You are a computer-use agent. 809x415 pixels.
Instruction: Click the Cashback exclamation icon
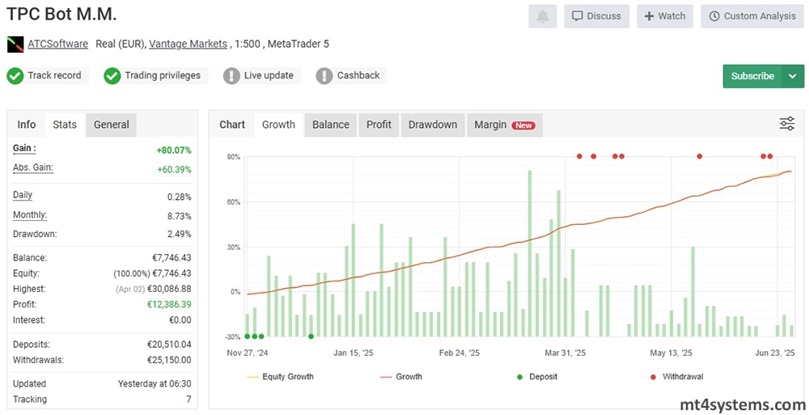point(324,76)
